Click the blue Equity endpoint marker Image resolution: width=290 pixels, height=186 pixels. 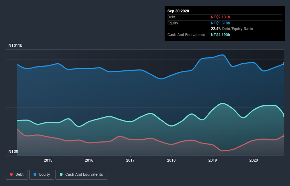click(284, 64)
